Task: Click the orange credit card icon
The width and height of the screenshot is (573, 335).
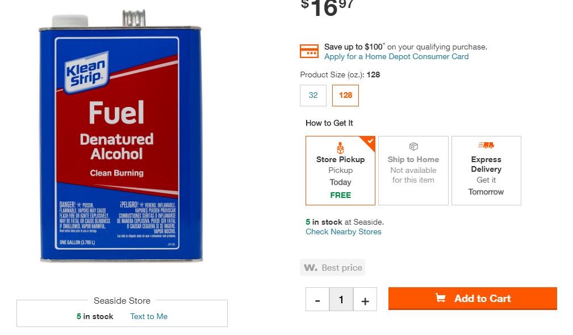Action: click(x=309, y=51)
